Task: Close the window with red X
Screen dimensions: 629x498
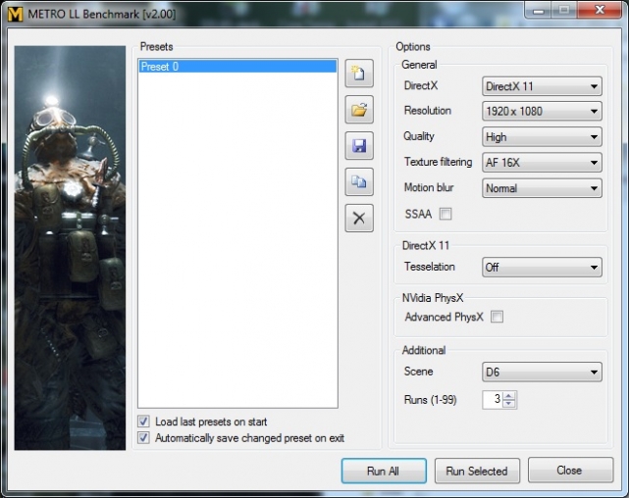Action: [600, 11]
